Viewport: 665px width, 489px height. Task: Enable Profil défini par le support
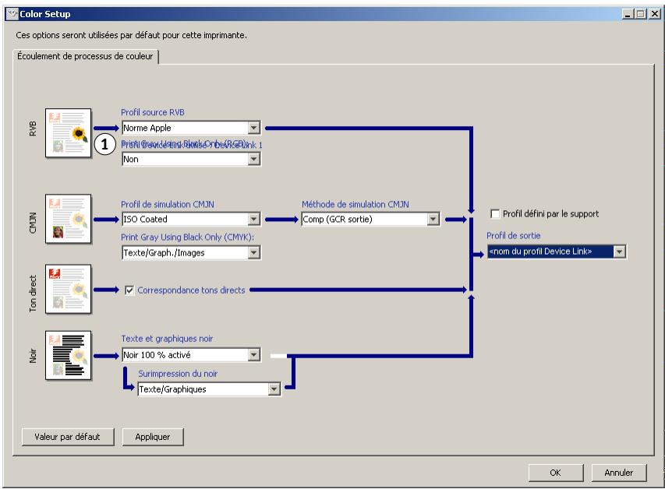tap(494, 213)
